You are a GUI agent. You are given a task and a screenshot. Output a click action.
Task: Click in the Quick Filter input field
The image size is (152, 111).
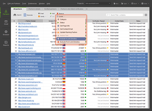coord(126,15)
